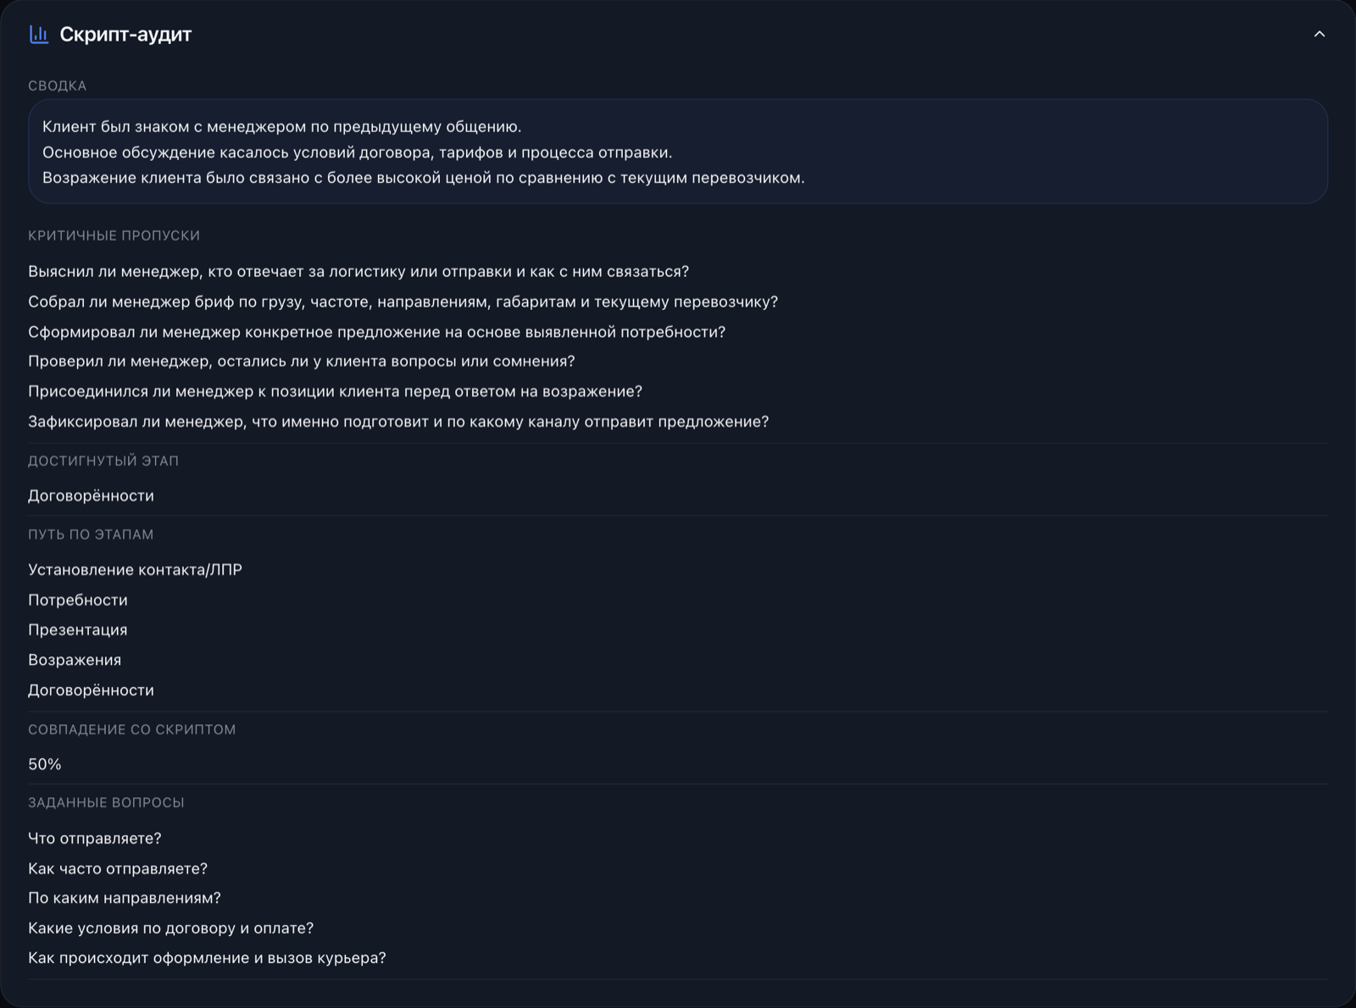Click the line about forming a concrete offer
This screenshot has width=1356, height=1008.
376,331
